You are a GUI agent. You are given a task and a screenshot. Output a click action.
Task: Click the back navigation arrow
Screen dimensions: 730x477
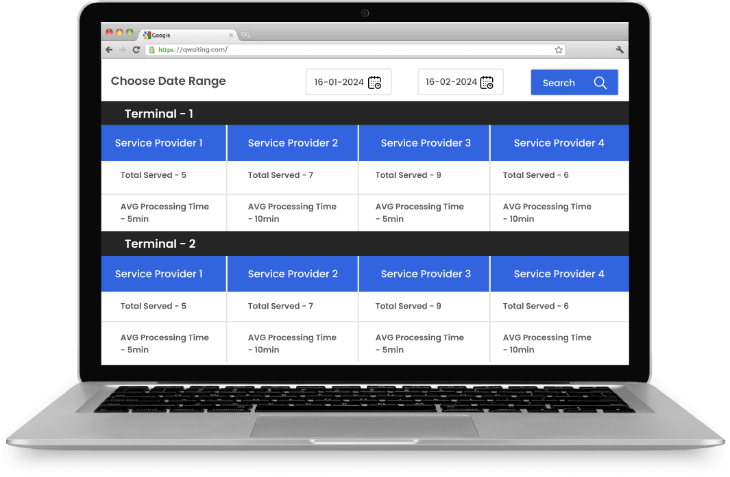pos(109,49)
